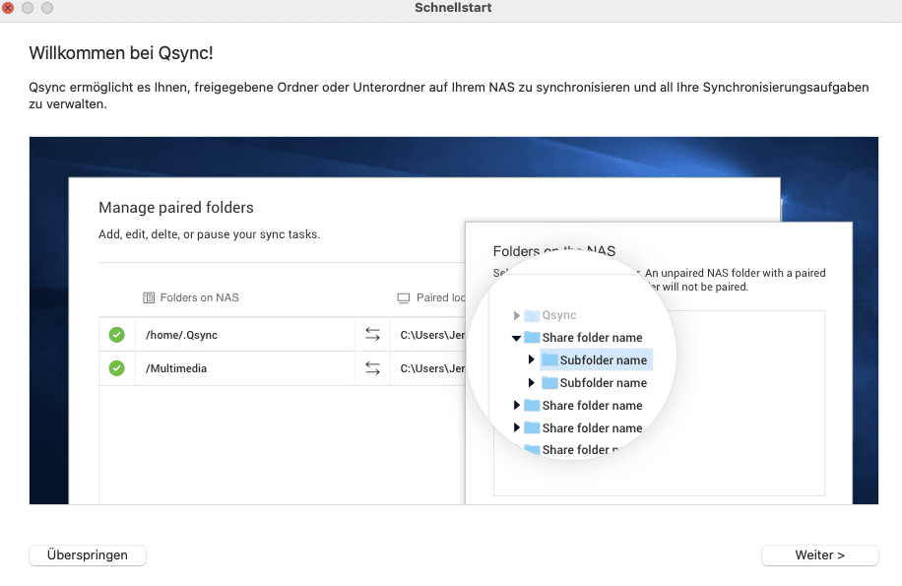This screenshot has height=586, width=902.
Task: Click green check icon beside /home/.Qsync
Action: click(x=117, y=335)
